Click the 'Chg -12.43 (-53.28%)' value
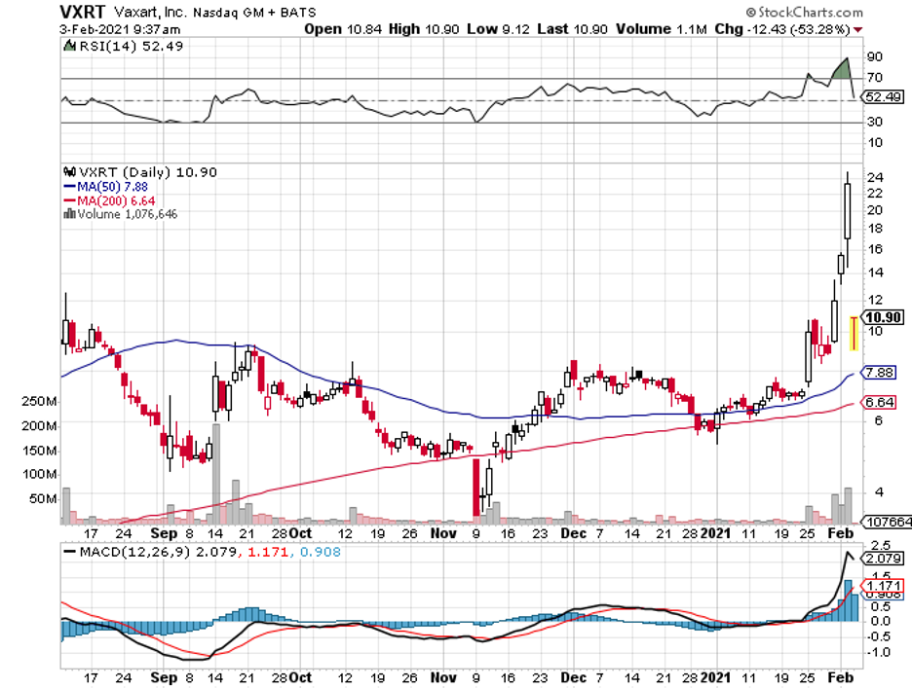912x689 pixels. point(782,29)
